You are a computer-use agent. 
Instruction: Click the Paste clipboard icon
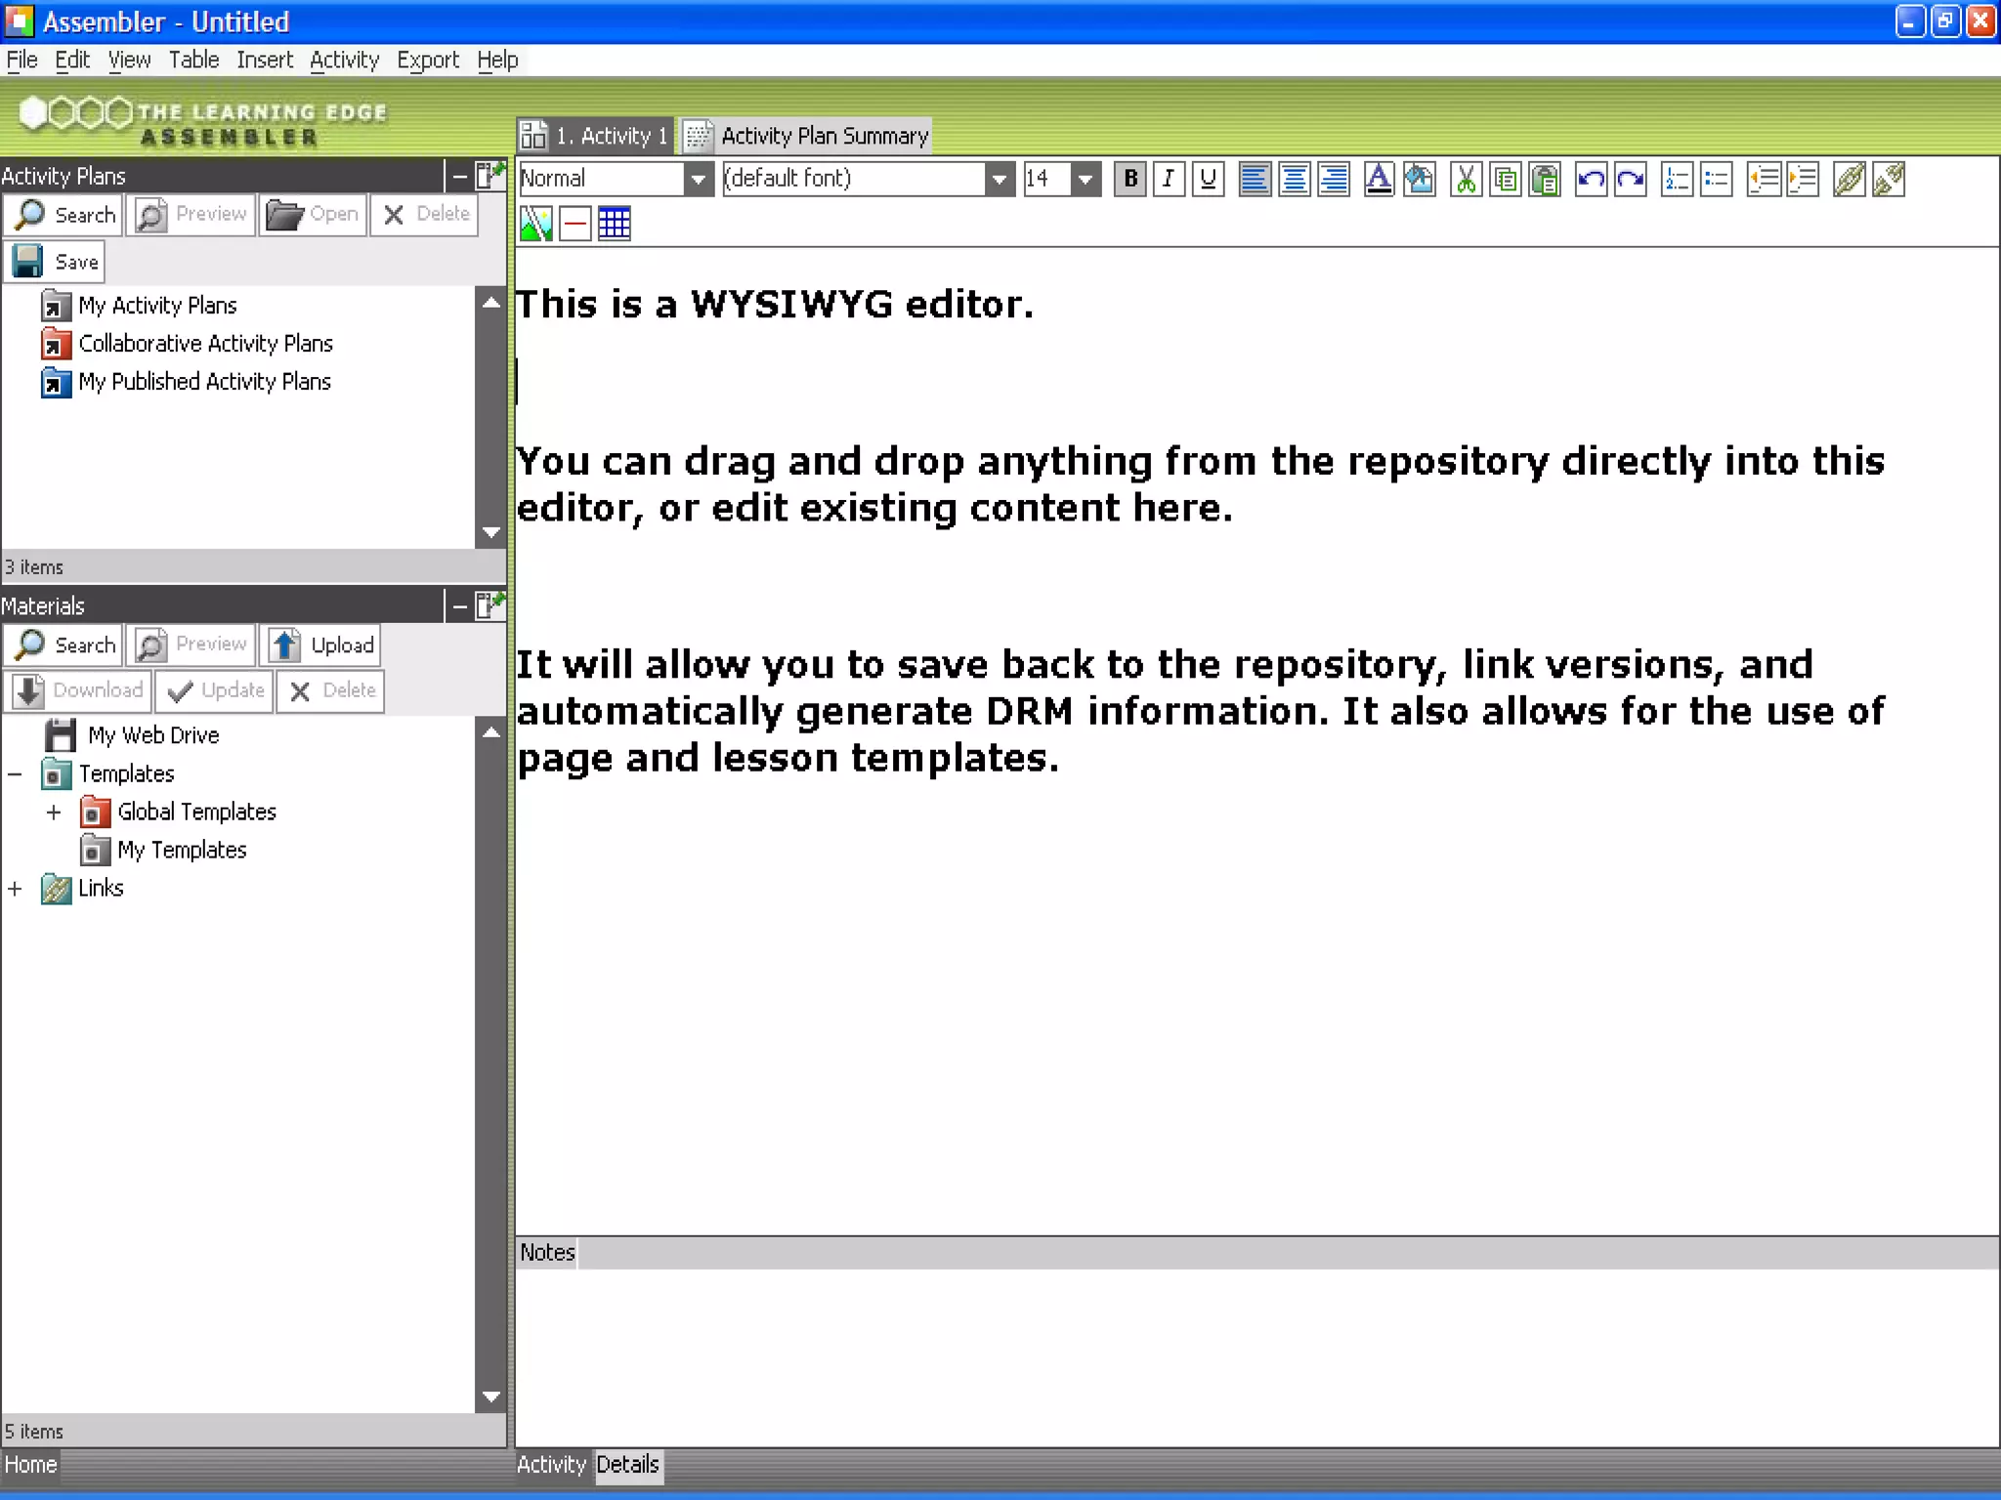click(x=1545, y=179)
